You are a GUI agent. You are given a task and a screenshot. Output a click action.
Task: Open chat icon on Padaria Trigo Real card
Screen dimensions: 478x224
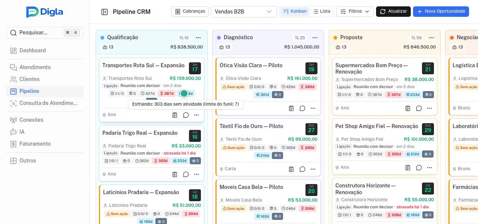click(186, 174)
